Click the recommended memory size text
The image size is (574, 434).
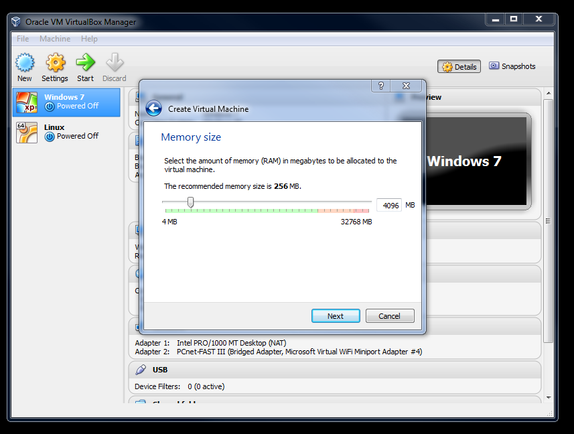click(x=232, y=186)
